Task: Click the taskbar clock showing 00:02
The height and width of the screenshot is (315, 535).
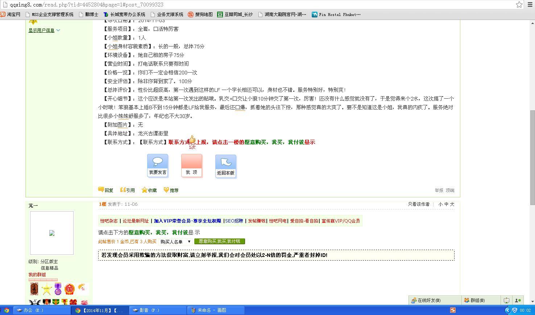Action: coord(525,310)
